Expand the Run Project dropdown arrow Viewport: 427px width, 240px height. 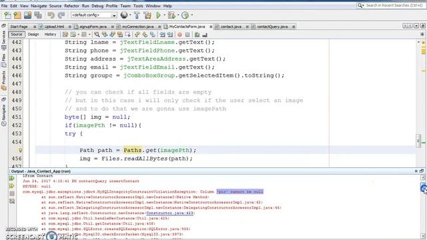[x=164, y=15]
